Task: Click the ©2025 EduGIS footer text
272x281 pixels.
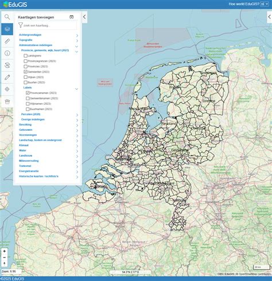Action: pos(12,279)
